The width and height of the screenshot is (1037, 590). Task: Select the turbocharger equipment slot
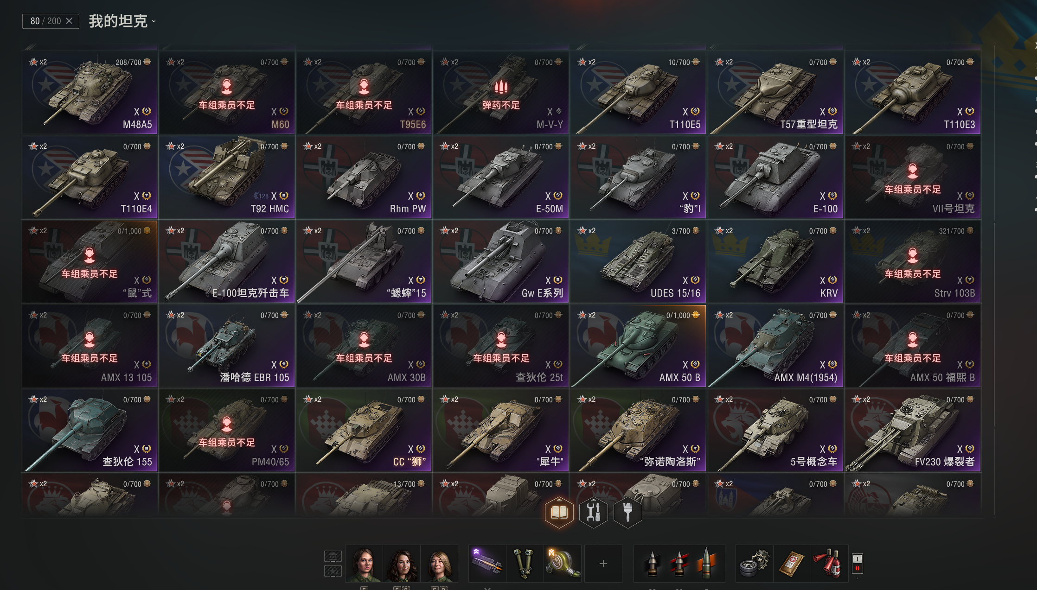(562, 564)
